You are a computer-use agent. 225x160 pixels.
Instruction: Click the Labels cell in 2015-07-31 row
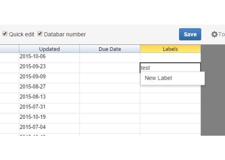[170, 108]
